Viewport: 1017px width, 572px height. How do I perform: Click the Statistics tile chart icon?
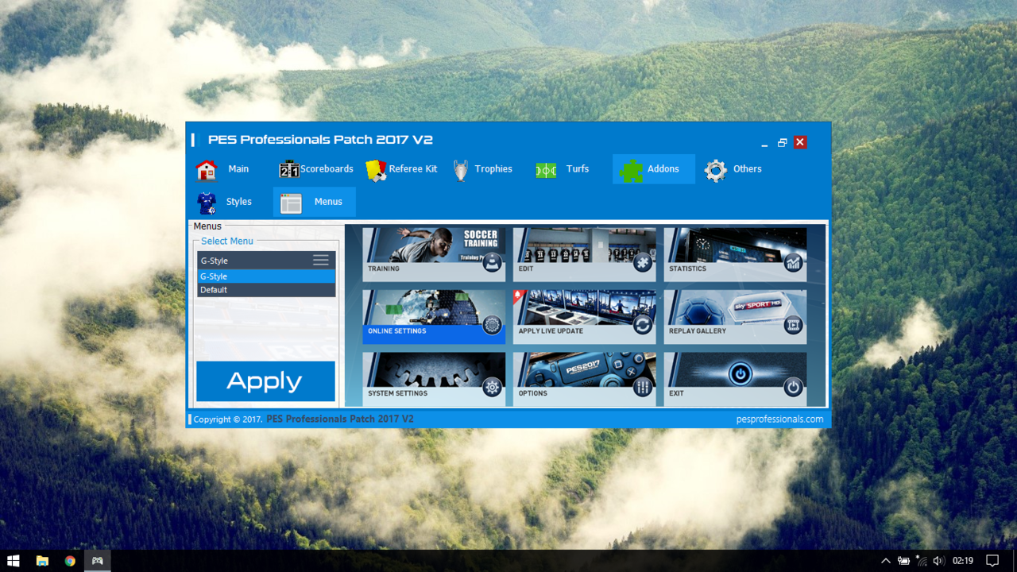coord(793,262)
